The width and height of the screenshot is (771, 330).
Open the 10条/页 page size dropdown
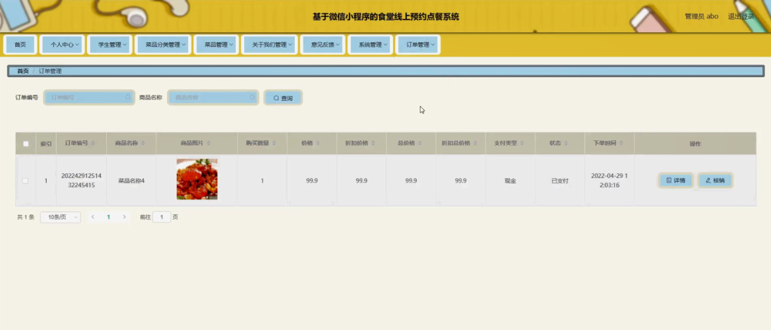[x=60, y=217]
